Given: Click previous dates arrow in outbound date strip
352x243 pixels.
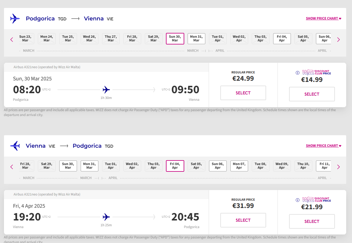Looking at the screenshot, I should point(12,40).
